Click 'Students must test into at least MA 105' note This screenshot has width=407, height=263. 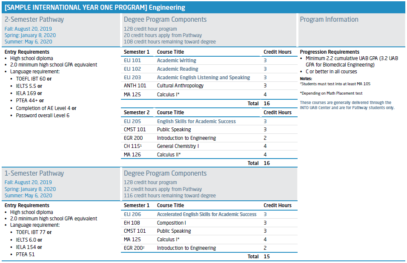pyautogui.click(x=335, y=84)
